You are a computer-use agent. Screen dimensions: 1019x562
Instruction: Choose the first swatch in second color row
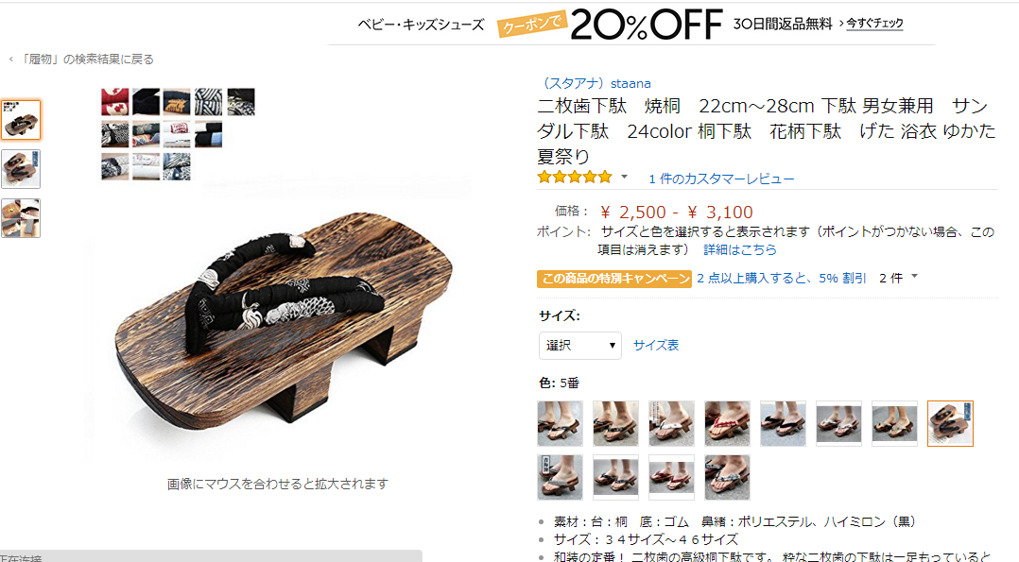coord(561,478)
